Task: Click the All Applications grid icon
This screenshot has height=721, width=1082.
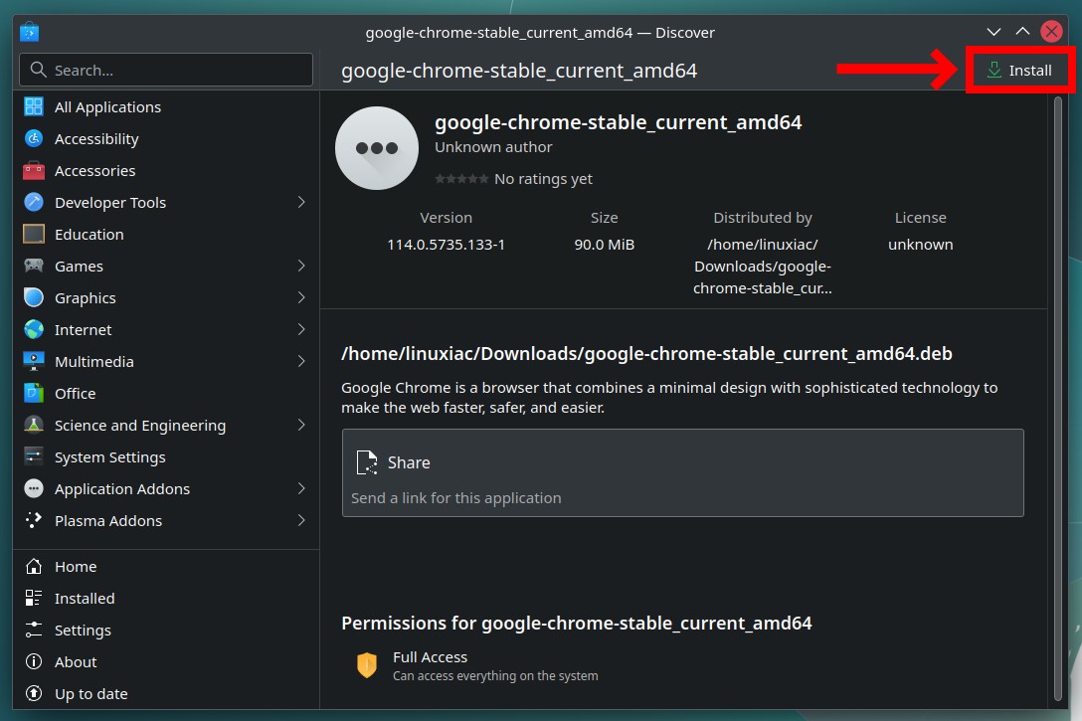Action: (x=33, y=107)
